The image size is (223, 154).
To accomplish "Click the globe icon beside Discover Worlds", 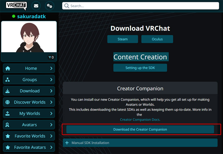I will [8, 102].
